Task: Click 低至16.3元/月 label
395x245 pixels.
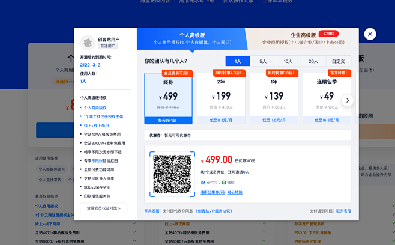Action: click(327, 121)
